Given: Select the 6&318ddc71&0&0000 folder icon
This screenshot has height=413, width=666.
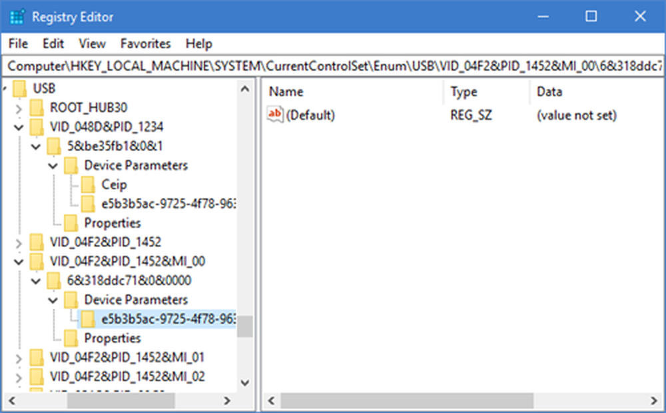Looking at the screenshot, I should 53,280.
